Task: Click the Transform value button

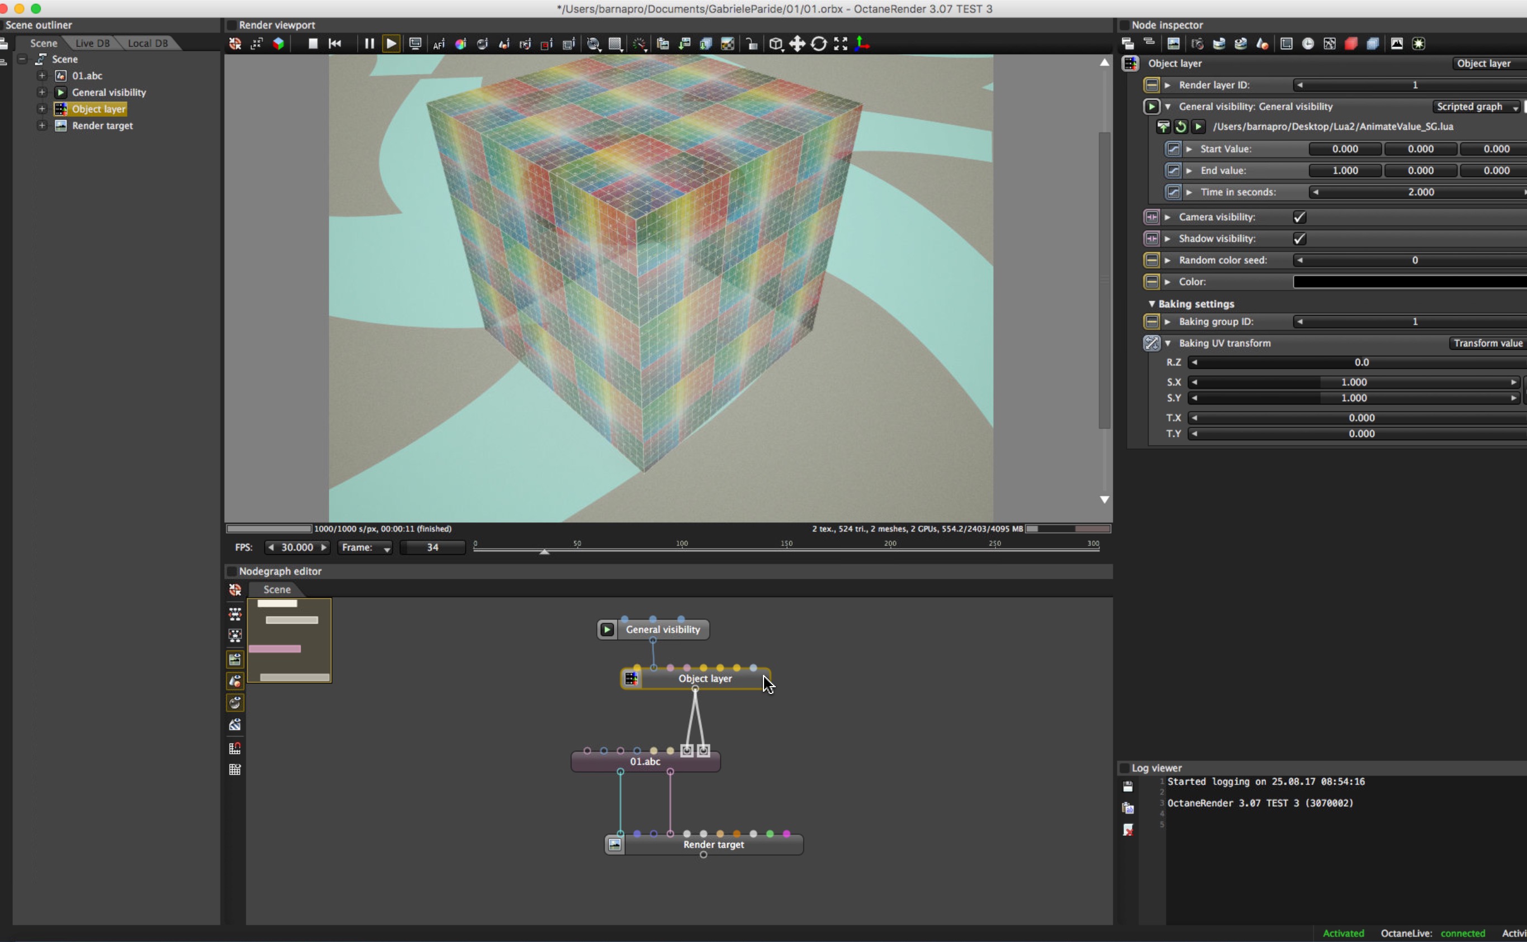Action: point(1487,343)
